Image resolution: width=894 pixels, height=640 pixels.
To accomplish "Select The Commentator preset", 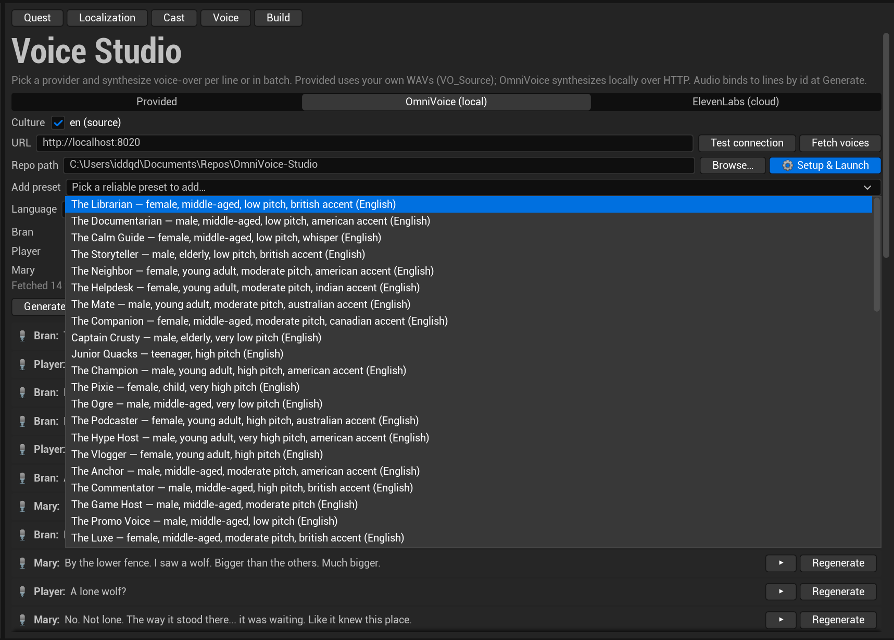I will tap(469, 488).
